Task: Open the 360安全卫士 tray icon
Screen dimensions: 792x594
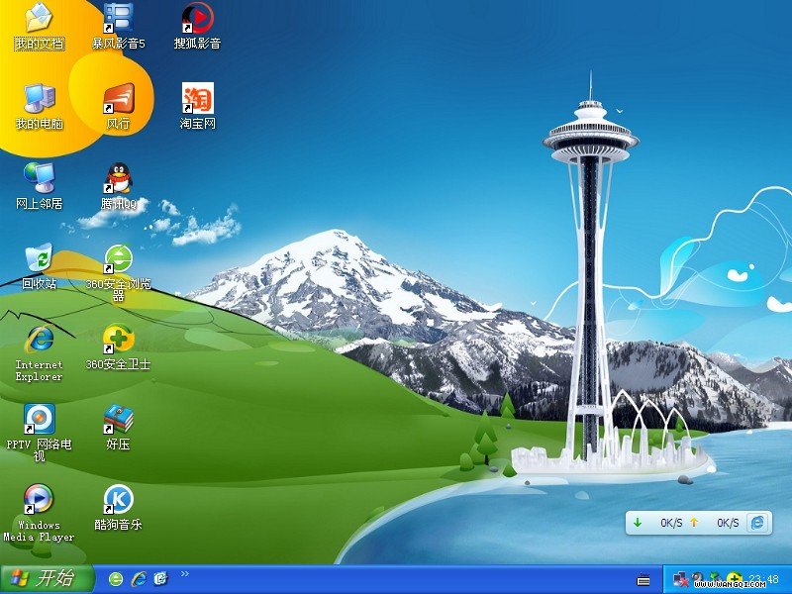Action: point(734,578)
